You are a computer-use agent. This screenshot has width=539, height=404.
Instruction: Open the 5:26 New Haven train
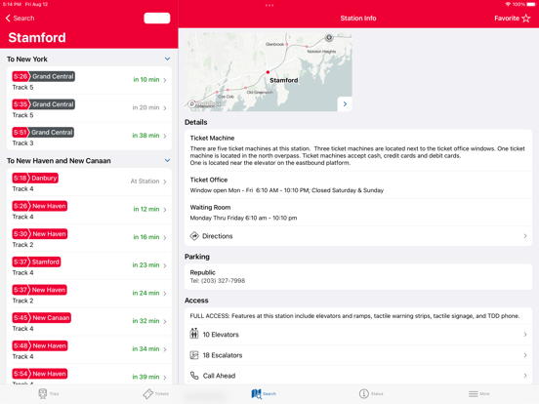[89, 210]
